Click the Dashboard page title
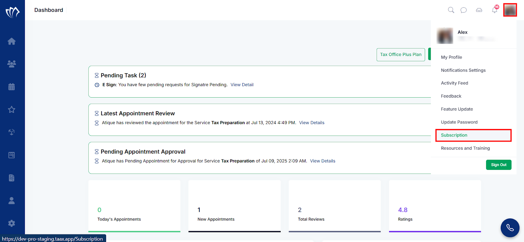 click(x=48, y=10)
